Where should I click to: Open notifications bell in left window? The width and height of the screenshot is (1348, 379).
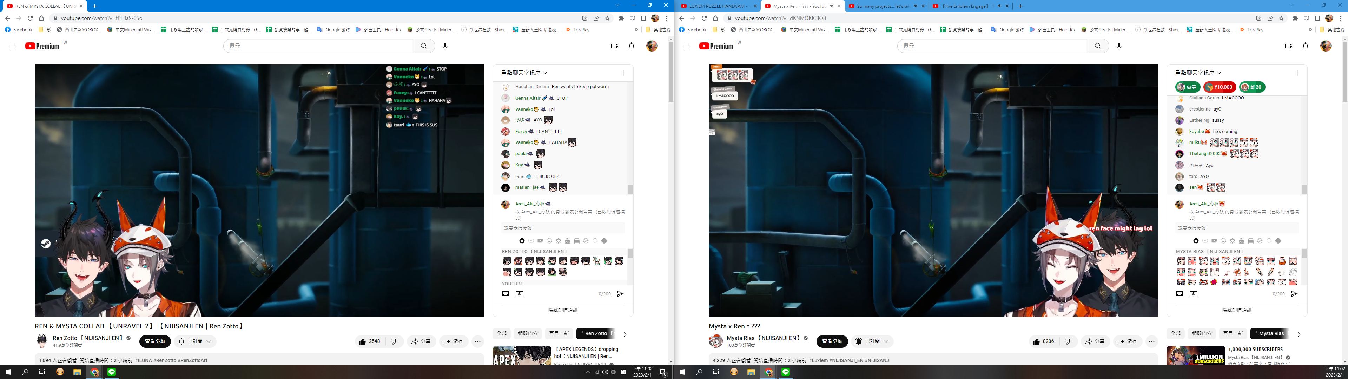coord(631,46)
